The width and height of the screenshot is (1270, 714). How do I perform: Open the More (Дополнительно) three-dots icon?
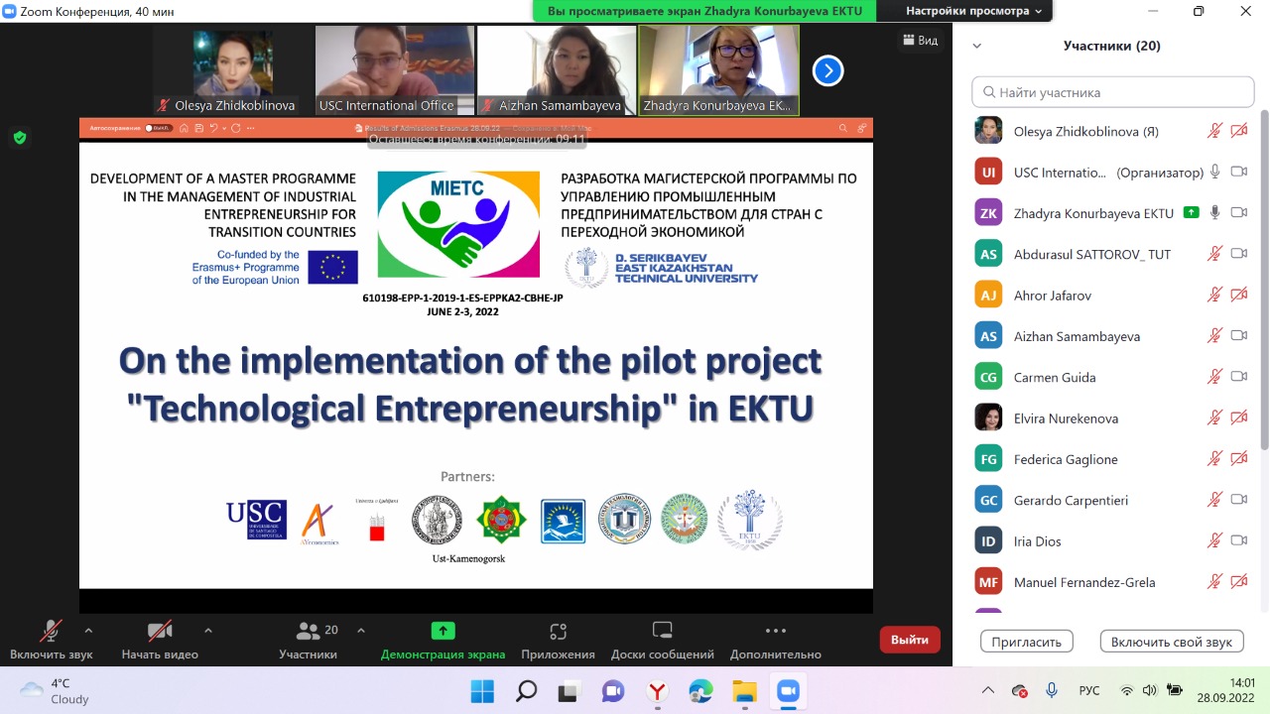click(775, 631)
